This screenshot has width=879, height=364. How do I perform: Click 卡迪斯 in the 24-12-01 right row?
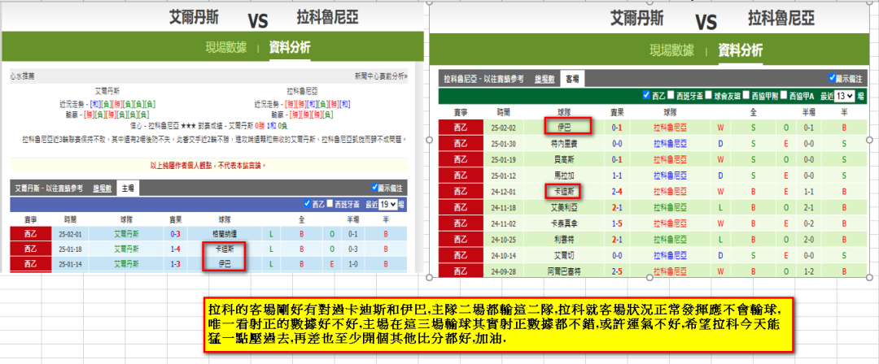[563, 192]
